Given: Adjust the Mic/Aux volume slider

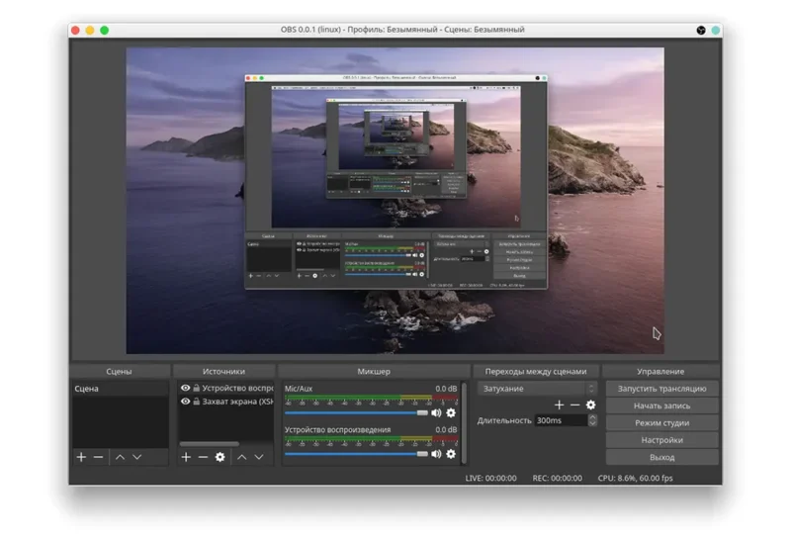Looking at the screenshot, I should pos(356,412).
